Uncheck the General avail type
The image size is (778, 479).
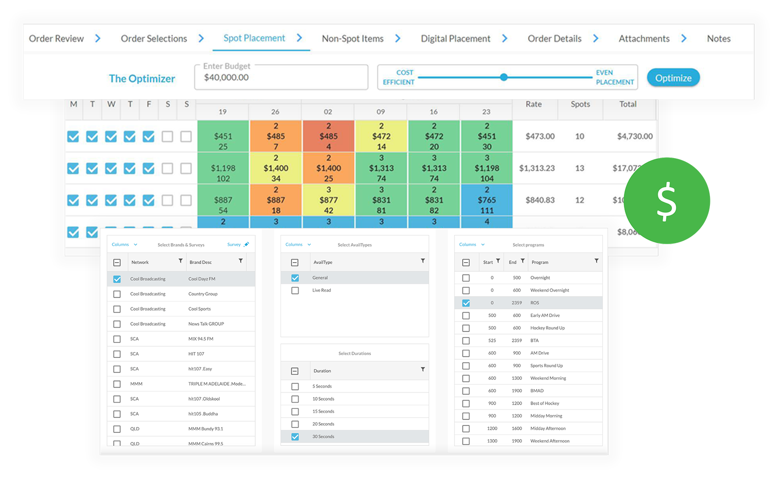[x=295, y=278]
